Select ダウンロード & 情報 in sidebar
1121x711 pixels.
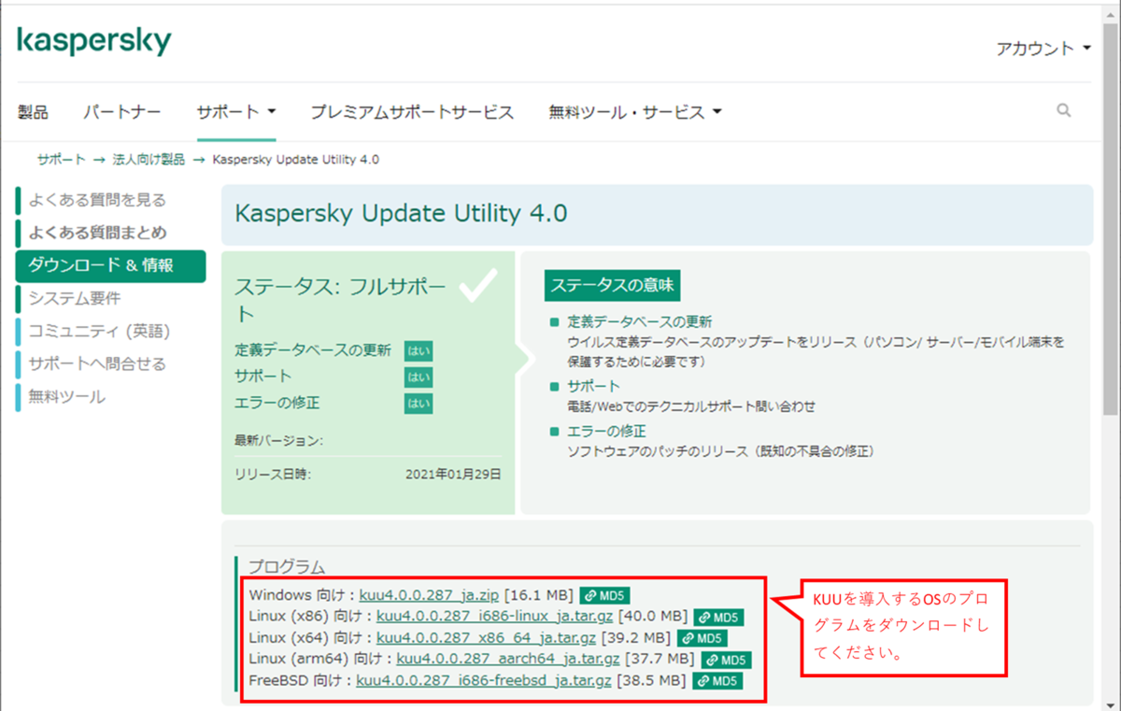click(110, 265)
